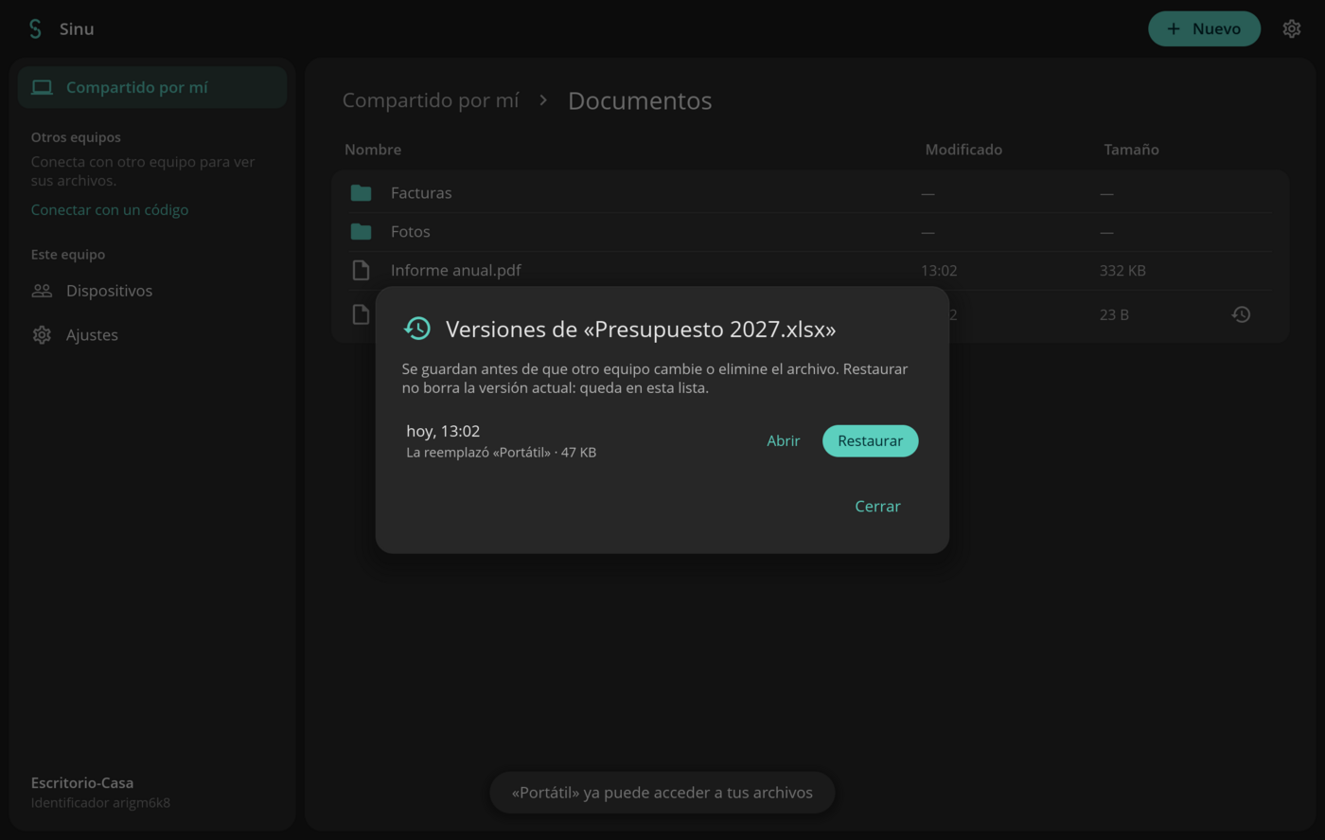Sort the file list by Tamaño
1325x840 pixels.
point(1131,150)
